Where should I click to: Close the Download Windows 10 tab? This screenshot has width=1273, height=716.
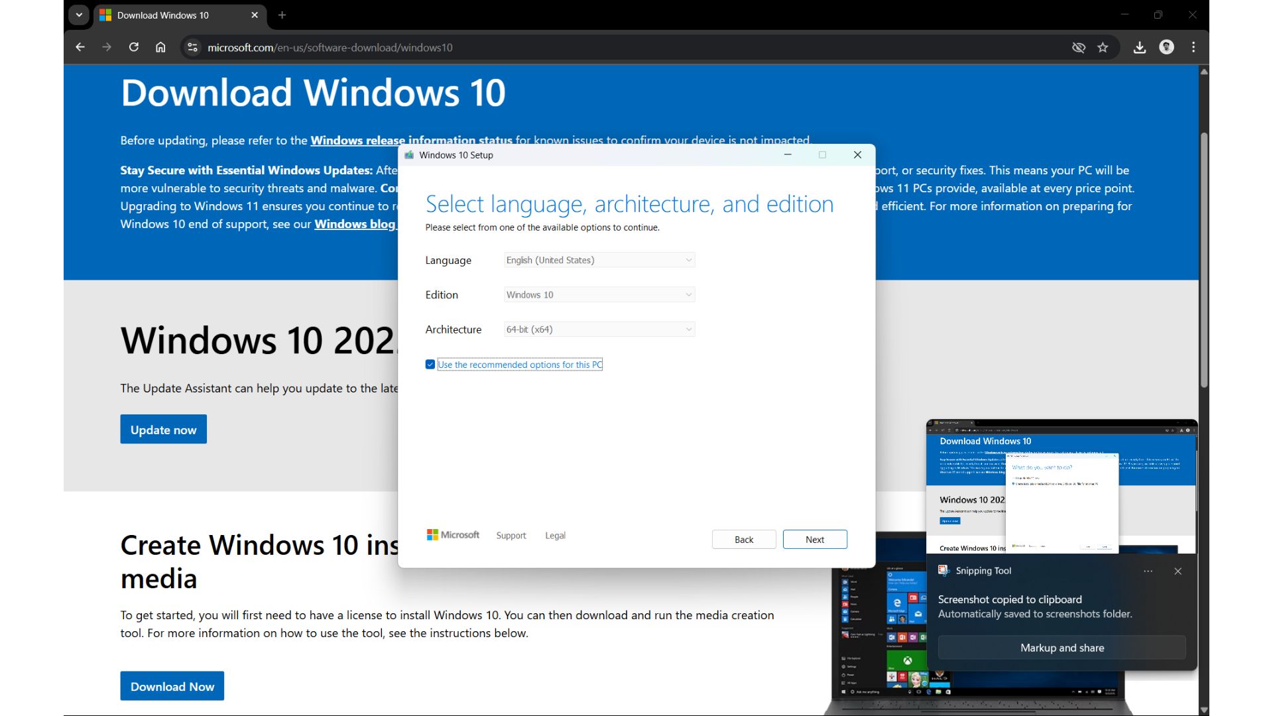pos(255,15)
